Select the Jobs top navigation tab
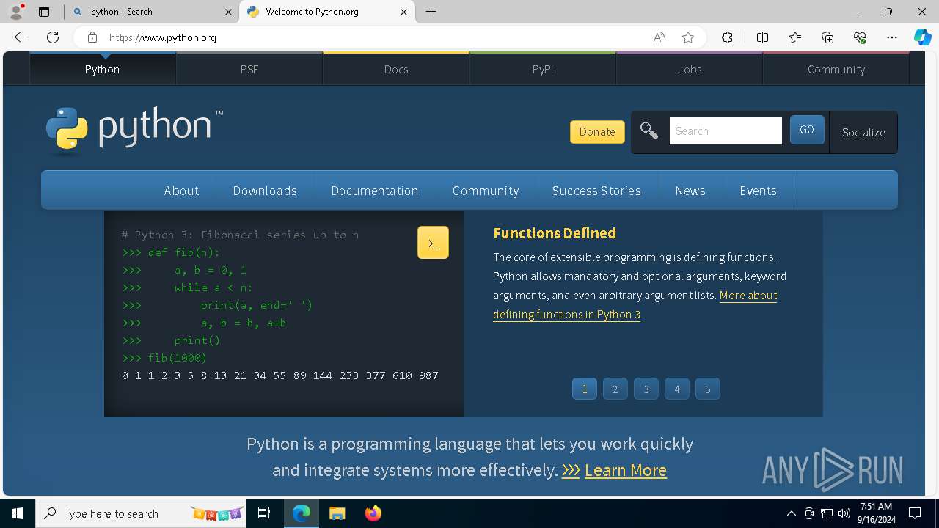Image resolution: width=939 pixels, height=528 pixels. click(690, 69)
